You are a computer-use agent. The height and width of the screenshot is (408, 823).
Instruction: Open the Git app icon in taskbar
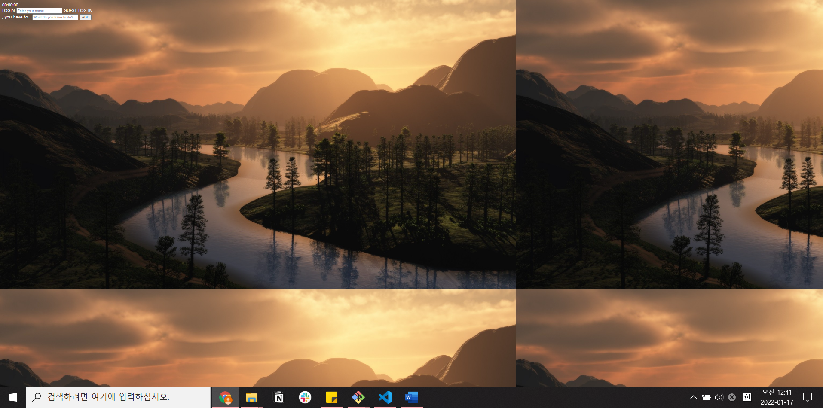(x=358, y=397)
